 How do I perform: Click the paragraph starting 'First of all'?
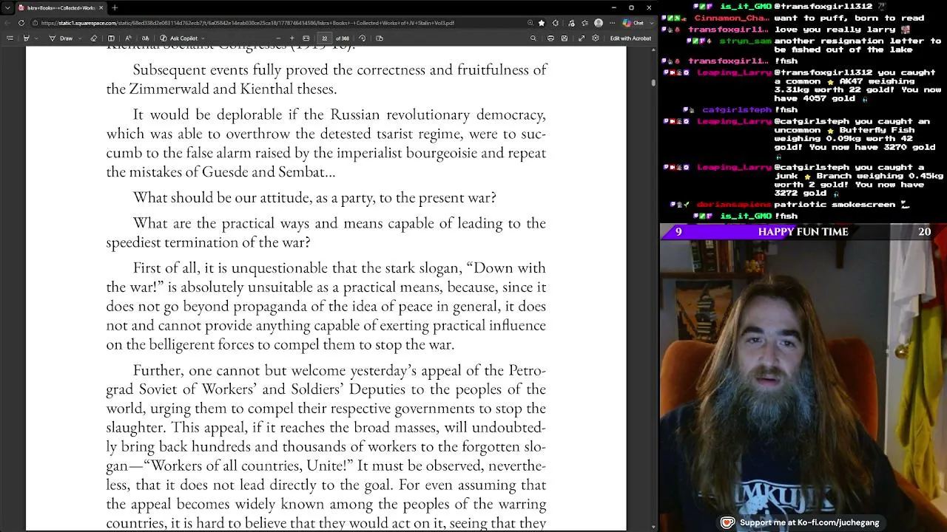(326, 305)
